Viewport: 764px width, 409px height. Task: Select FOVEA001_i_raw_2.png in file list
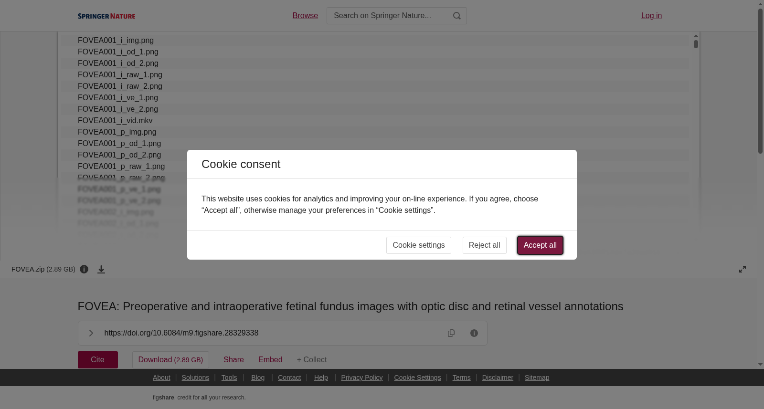(x=375, y=86)
